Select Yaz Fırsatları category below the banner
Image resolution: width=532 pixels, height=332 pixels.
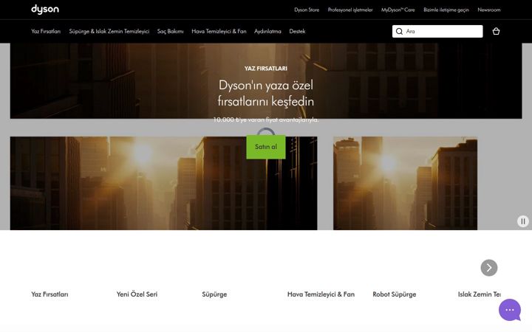click(x=50, y=294)
